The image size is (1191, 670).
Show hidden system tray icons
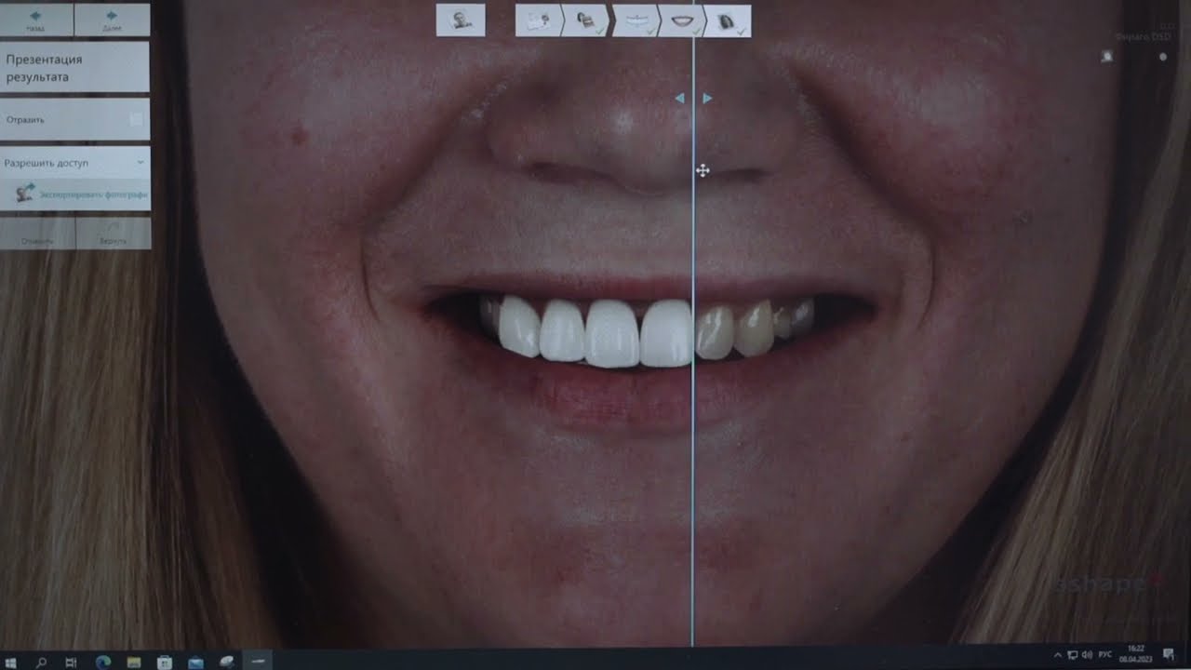tap(1057, 655)
